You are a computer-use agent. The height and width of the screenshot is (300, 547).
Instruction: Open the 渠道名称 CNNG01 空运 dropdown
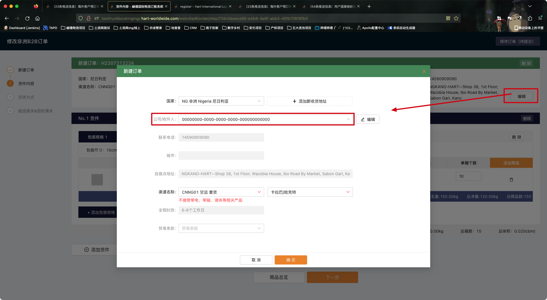[x=221, y=192]
